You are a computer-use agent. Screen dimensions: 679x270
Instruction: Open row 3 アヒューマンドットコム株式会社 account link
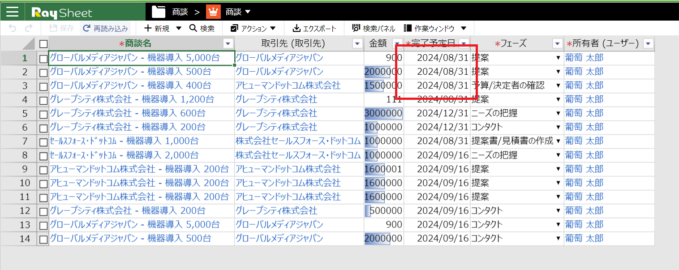[288, 86]
